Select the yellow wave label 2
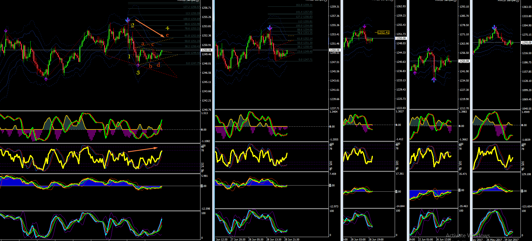 pyautogui.click(x=133, y=26)
